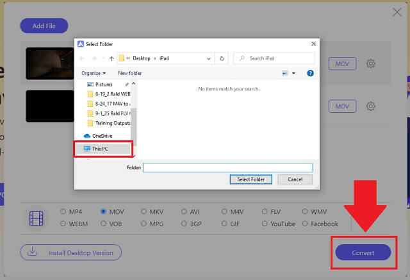Expand the address bar path dropdown
The image size is (410, 280).
[209, 58]
